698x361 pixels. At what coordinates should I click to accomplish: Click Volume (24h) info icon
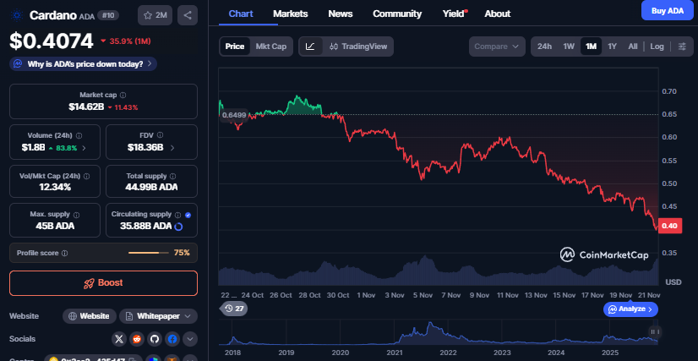(x=79, y=135)
